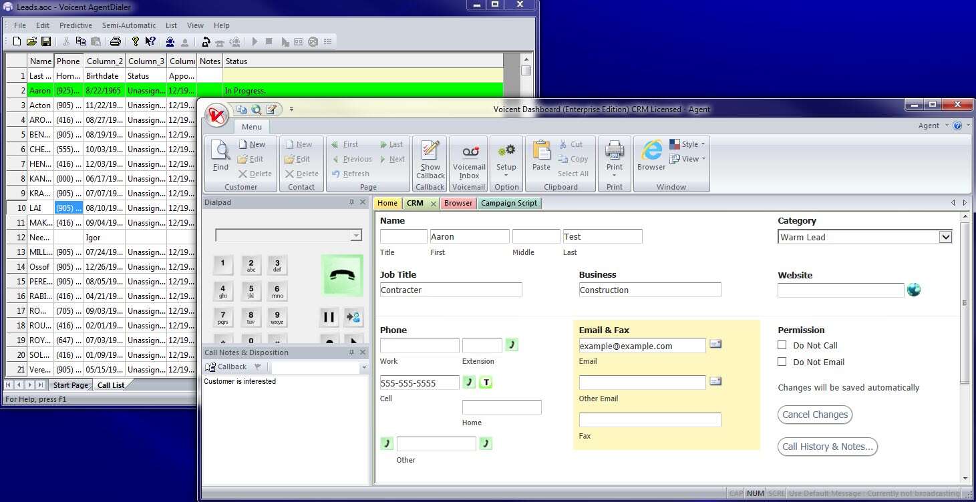The height and width of the screenshot is (502, 976).
Task: Open the Agent dropdown at top right
Action: [933, 125]
